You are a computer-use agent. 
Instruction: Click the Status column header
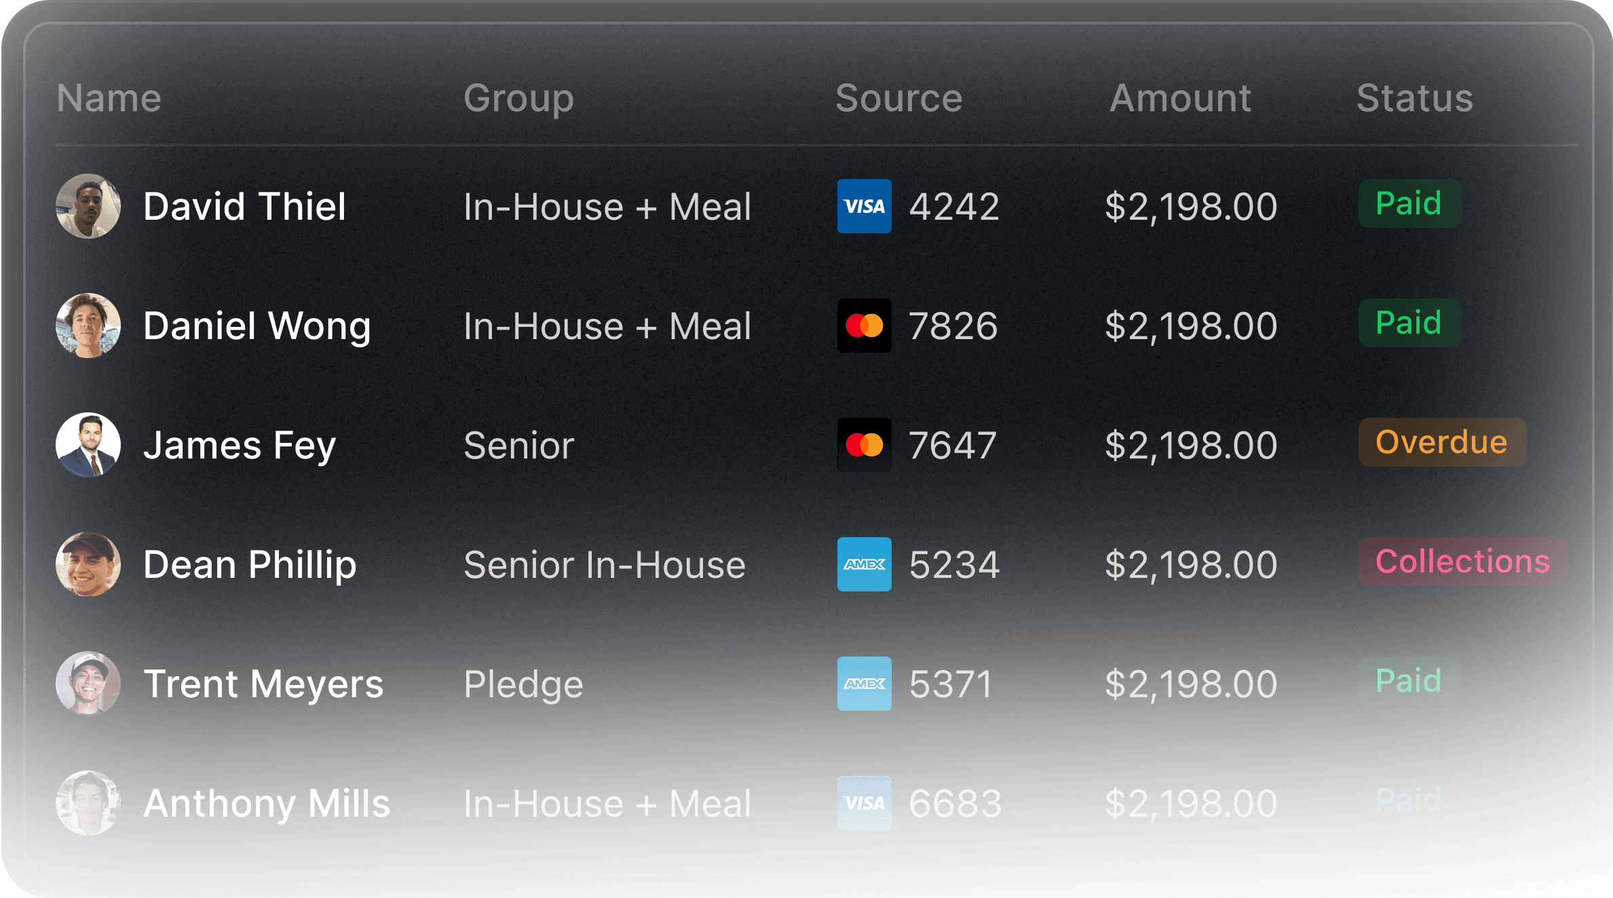pyautogui.click(x=1415, y=98)
